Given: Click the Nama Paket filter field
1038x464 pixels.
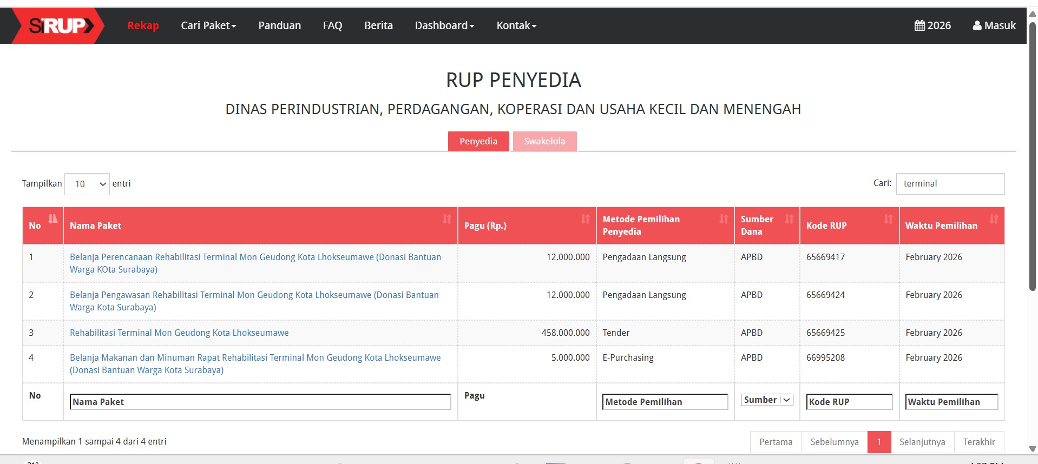Looking at the screenshot, I should point(260,402).
